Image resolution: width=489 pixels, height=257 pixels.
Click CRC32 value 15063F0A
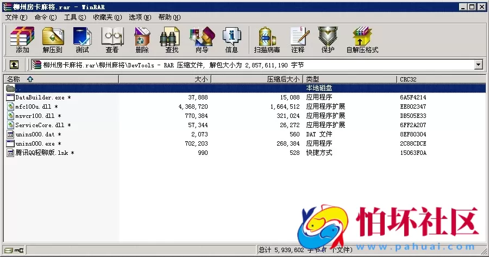413,153
